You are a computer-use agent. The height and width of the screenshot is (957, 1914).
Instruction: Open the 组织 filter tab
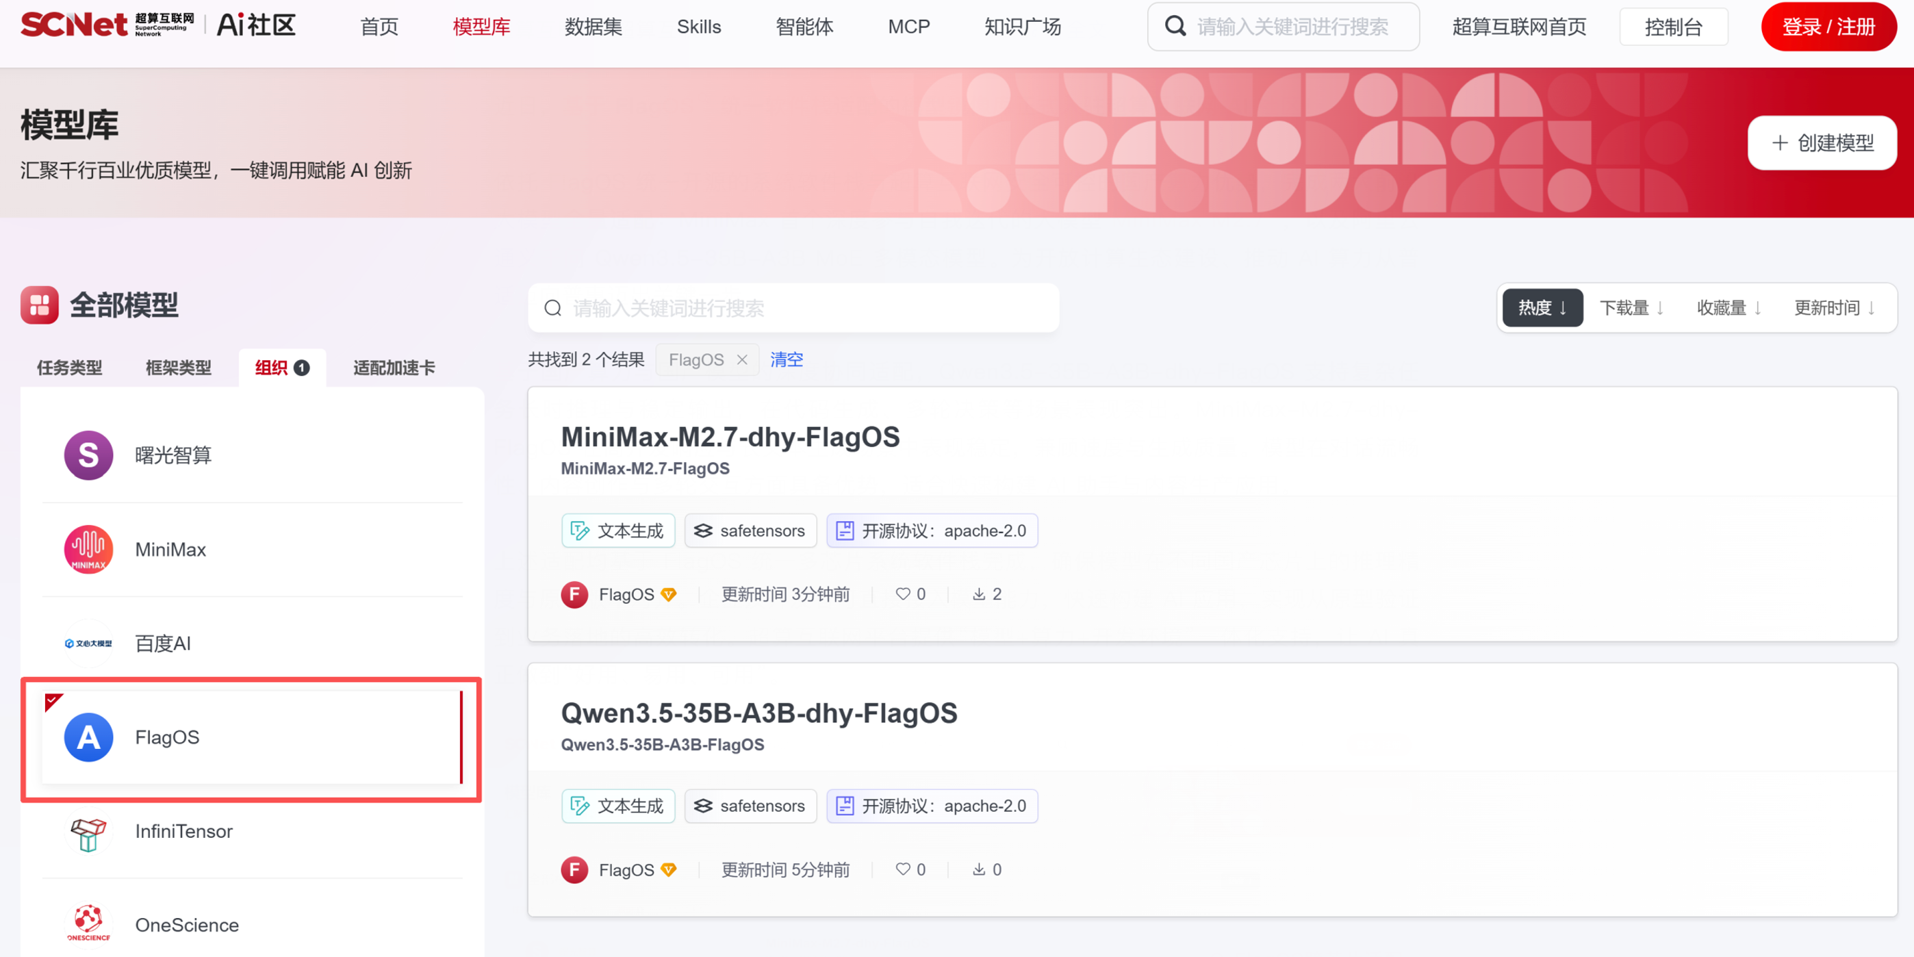tap(282, 368)
